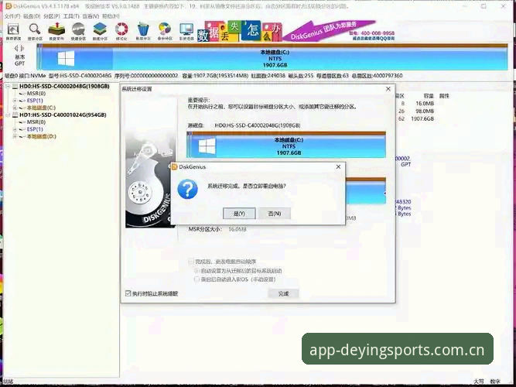Click the New Partition (新建分区) layers icon
Screen dimensions: 516x387
[x=100, y=29]
